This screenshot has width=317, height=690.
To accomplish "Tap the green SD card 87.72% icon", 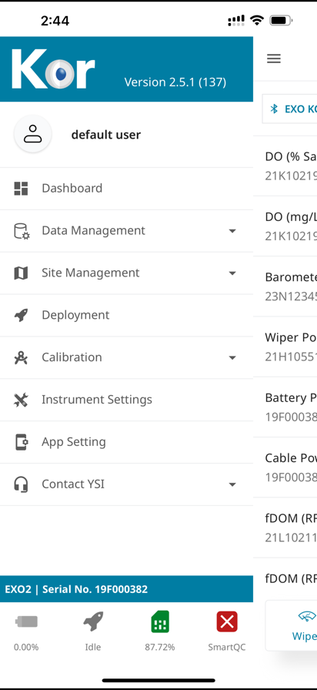I will pyautogui.click(x=159, y=621).
